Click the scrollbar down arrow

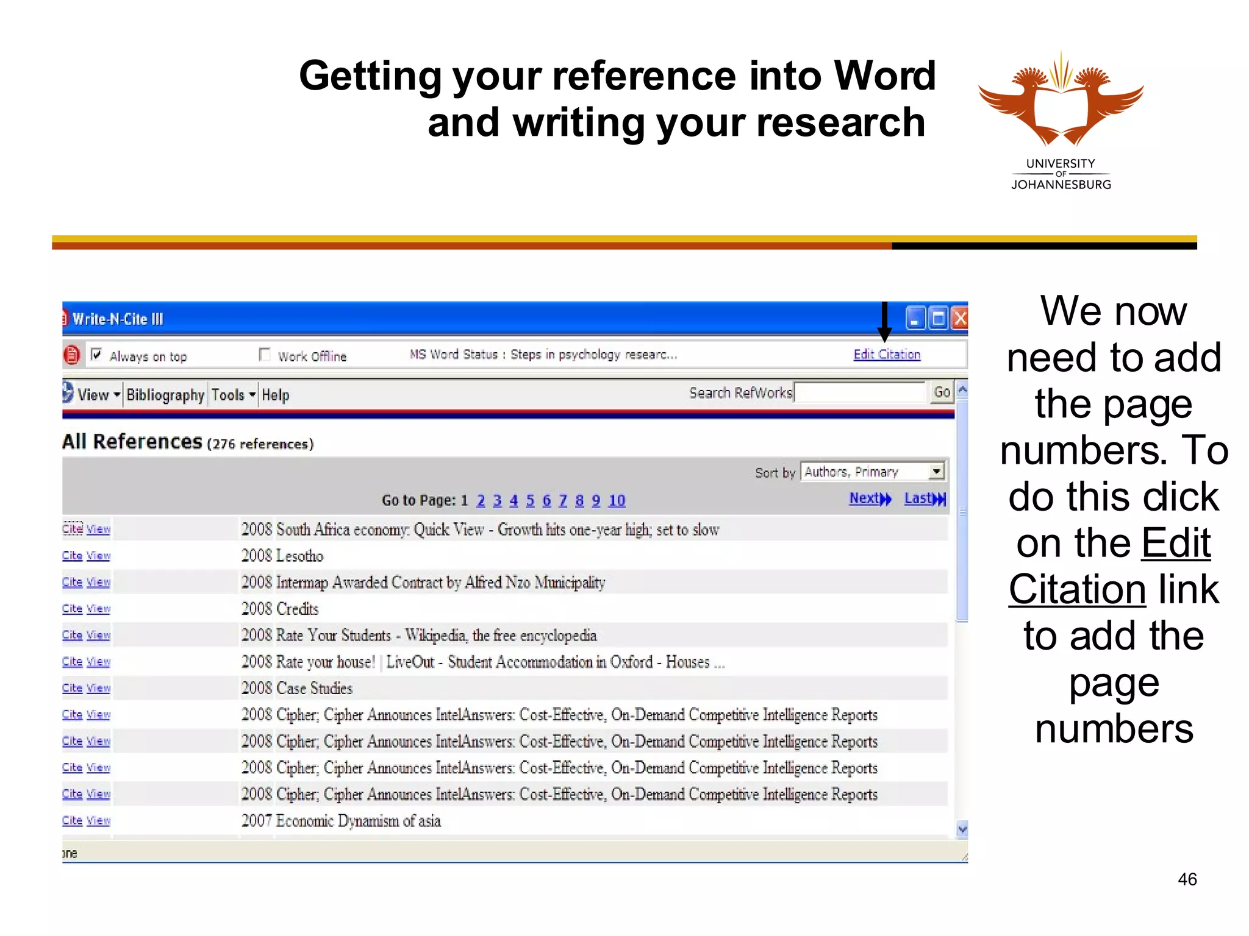click(962, 829)
